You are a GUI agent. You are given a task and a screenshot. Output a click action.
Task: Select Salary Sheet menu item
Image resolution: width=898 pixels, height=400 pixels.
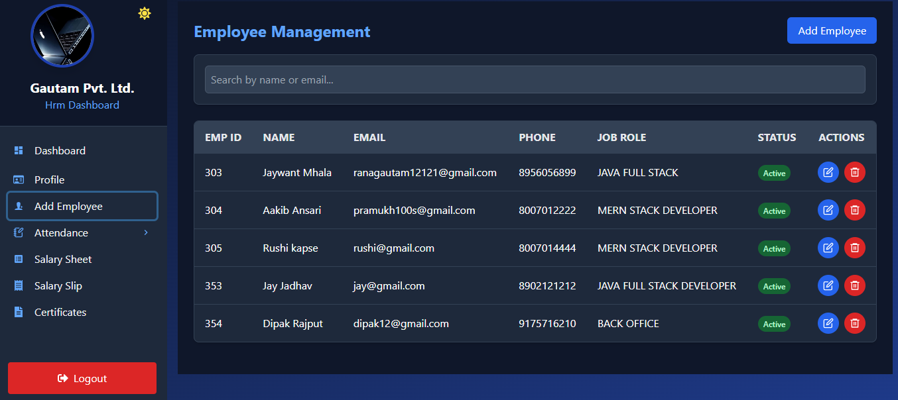[63, 260]
